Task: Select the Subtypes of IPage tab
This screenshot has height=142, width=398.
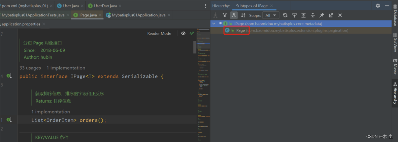Action: [252, 6]
